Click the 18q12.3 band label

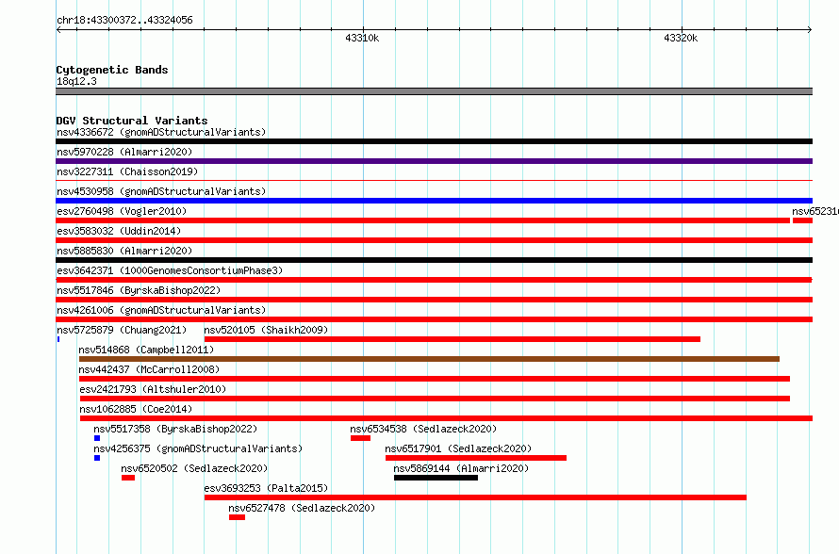pos(76,81)
